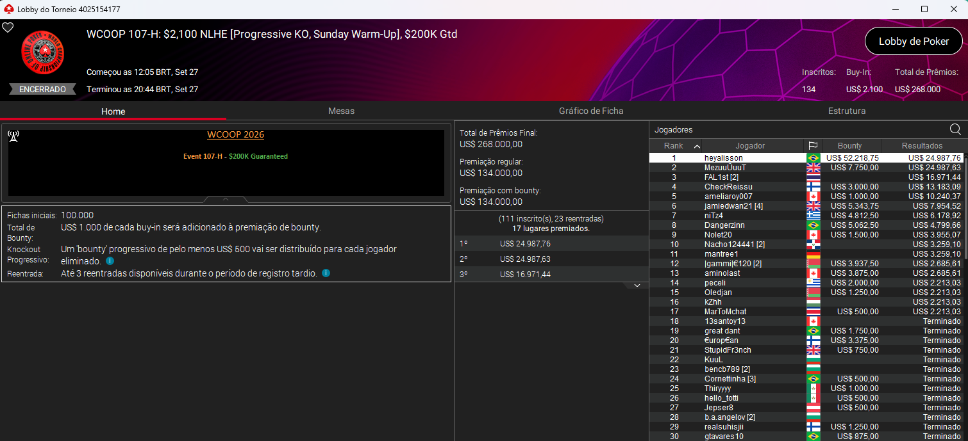The image size is (968, 441).
Task: Sort players by Rank column
Action: click(x=675, y=145)
